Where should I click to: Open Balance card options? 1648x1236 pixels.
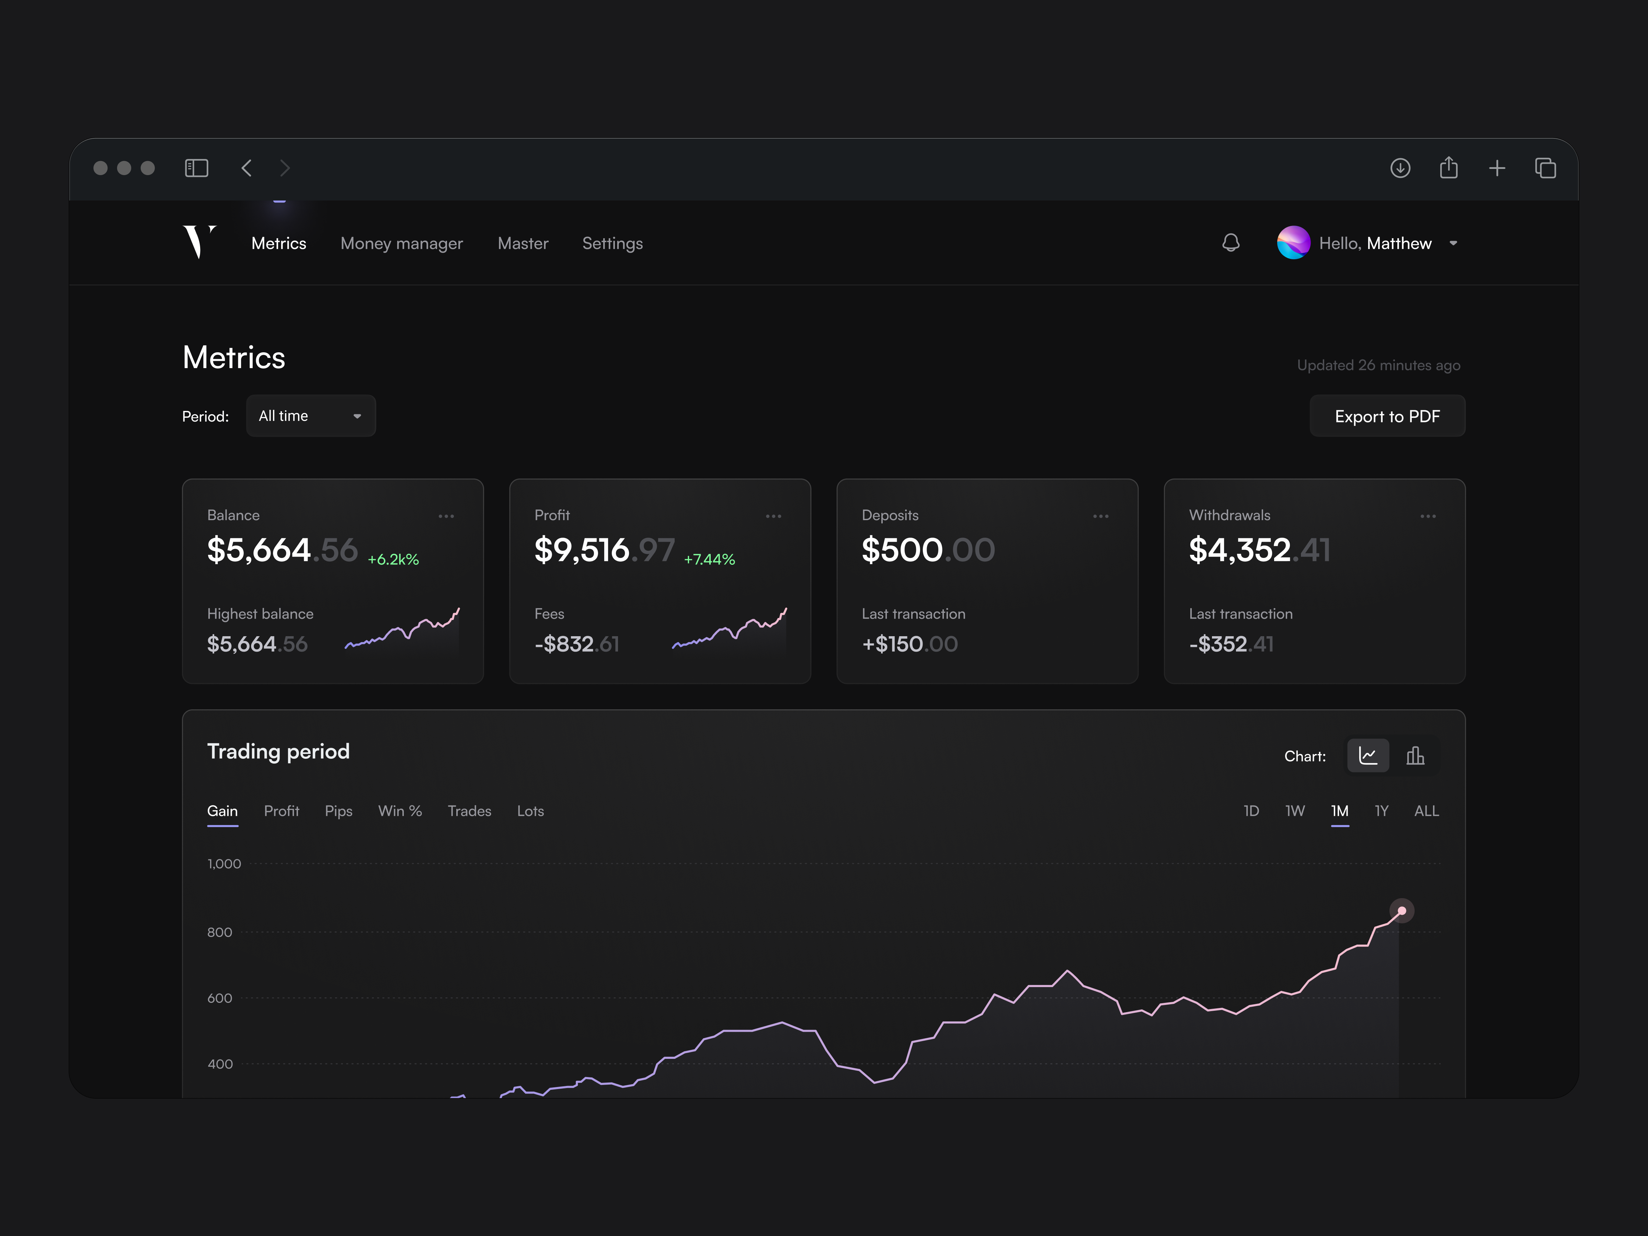(446, 516)
